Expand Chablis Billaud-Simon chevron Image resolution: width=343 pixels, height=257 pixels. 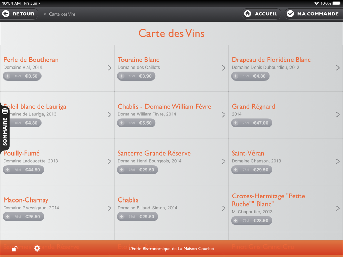pos(224,208)
